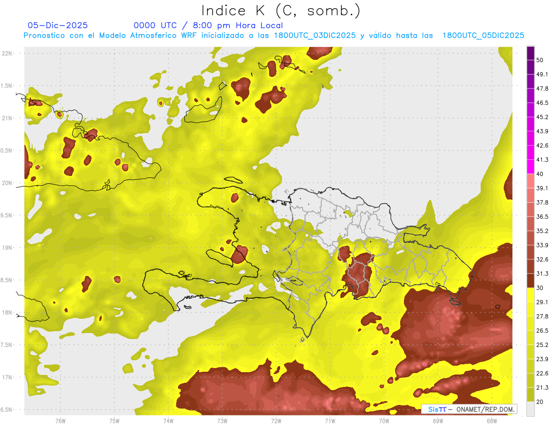Click the "33.9" color scale value
552x427 pixels.
pyautogui.click(x=542, y=245)
